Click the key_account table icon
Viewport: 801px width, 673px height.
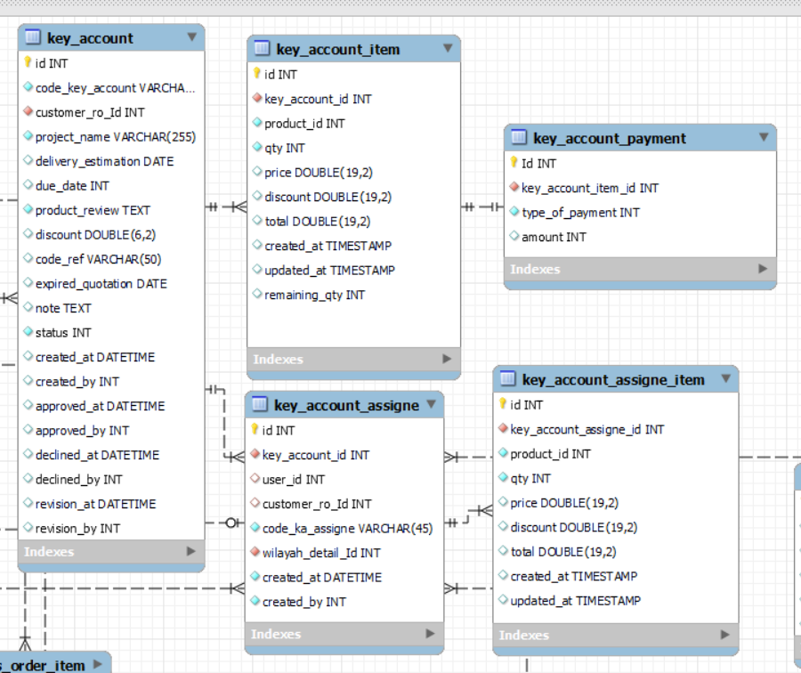[33, 37]
